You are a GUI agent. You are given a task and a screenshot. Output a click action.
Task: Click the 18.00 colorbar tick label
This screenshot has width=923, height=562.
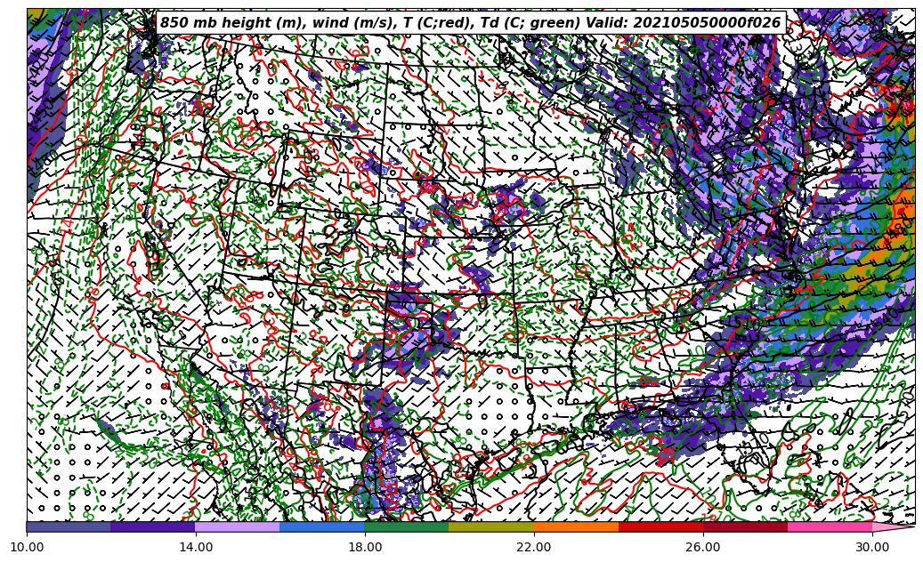point(365,547)
